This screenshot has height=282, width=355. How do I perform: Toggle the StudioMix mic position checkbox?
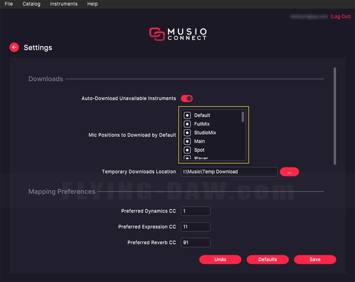(x=187, y=133)
